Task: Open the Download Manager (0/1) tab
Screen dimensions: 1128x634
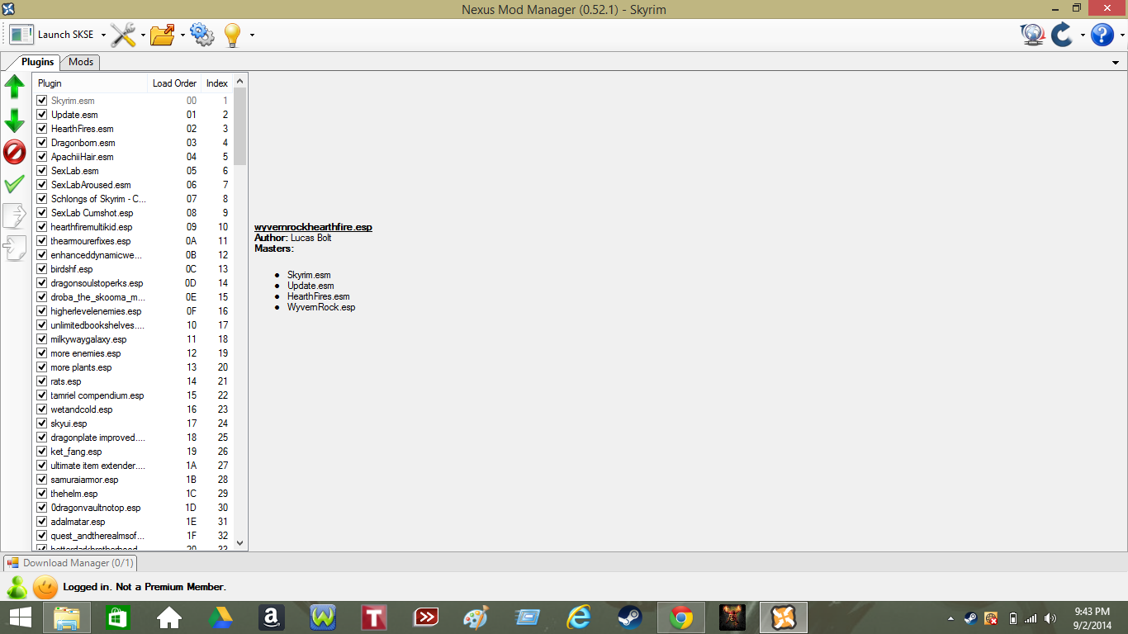Action: click(x=70, y=563)
